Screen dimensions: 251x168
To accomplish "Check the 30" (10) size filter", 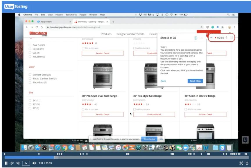I will click(30, 104).
